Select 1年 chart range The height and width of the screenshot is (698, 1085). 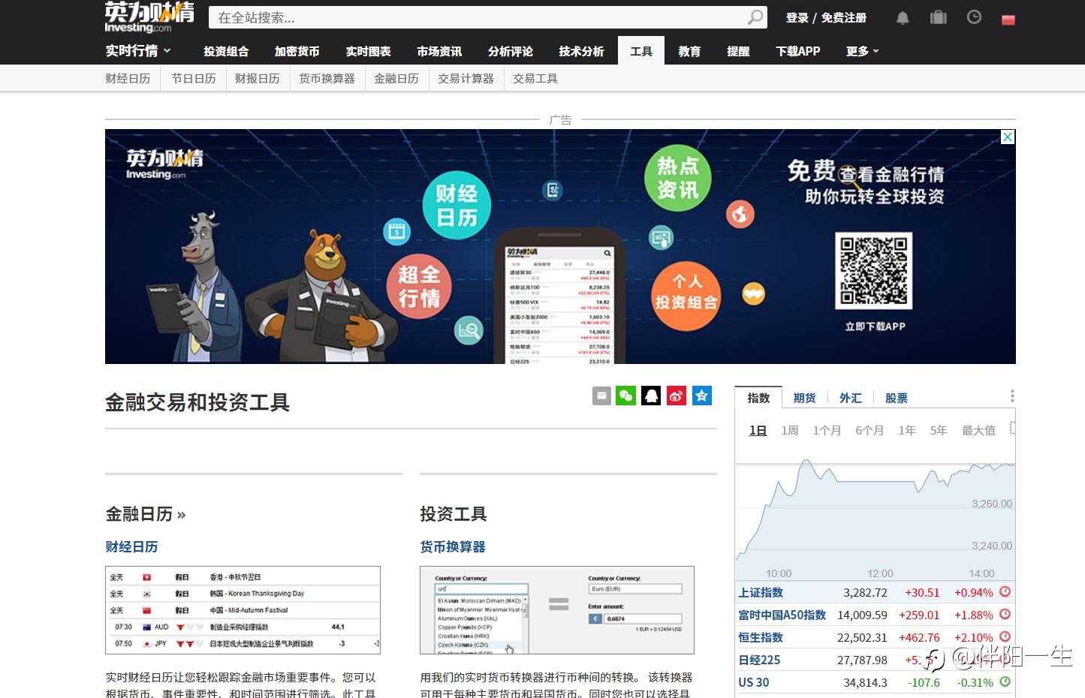point(907,430)
